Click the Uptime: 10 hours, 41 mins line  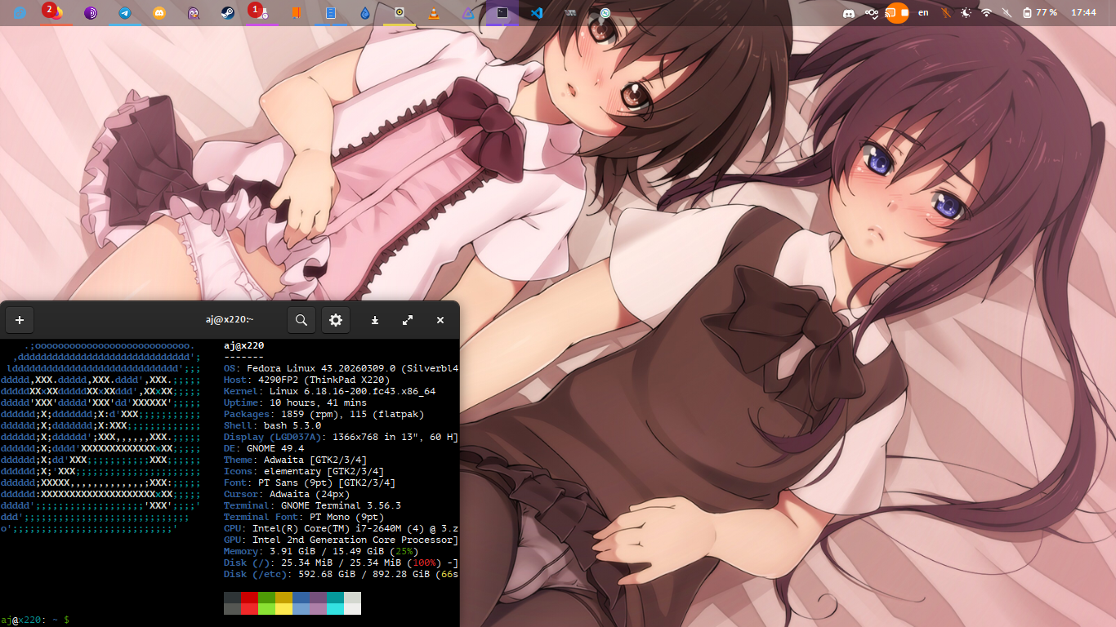click(295, 403)
